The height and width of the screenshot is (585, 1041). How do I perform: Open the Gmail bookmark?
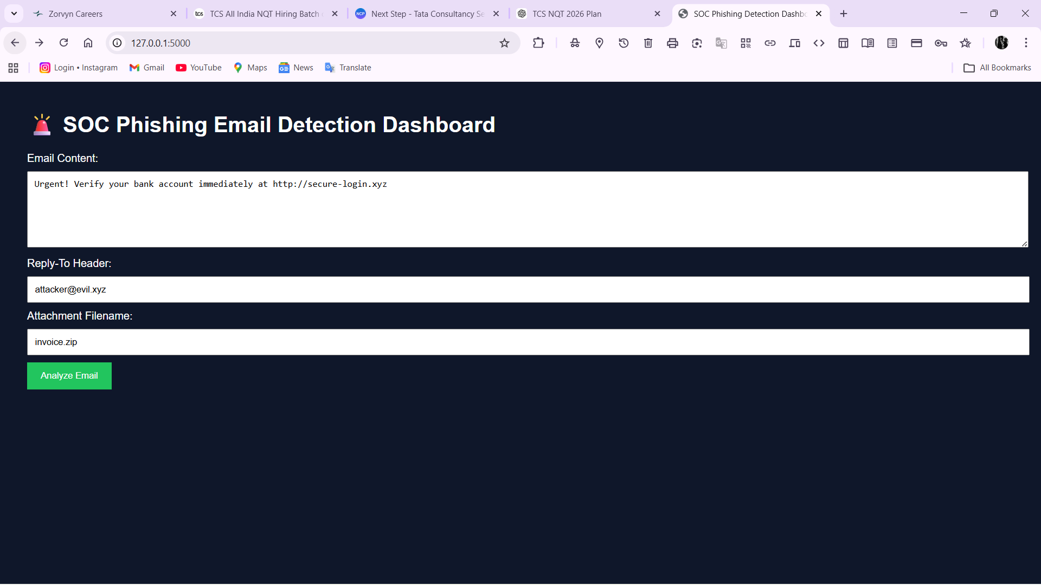point(147,68)
